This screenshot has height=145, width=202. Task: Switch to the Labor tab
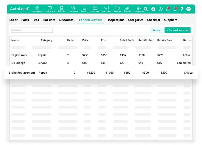pos(13,20)
